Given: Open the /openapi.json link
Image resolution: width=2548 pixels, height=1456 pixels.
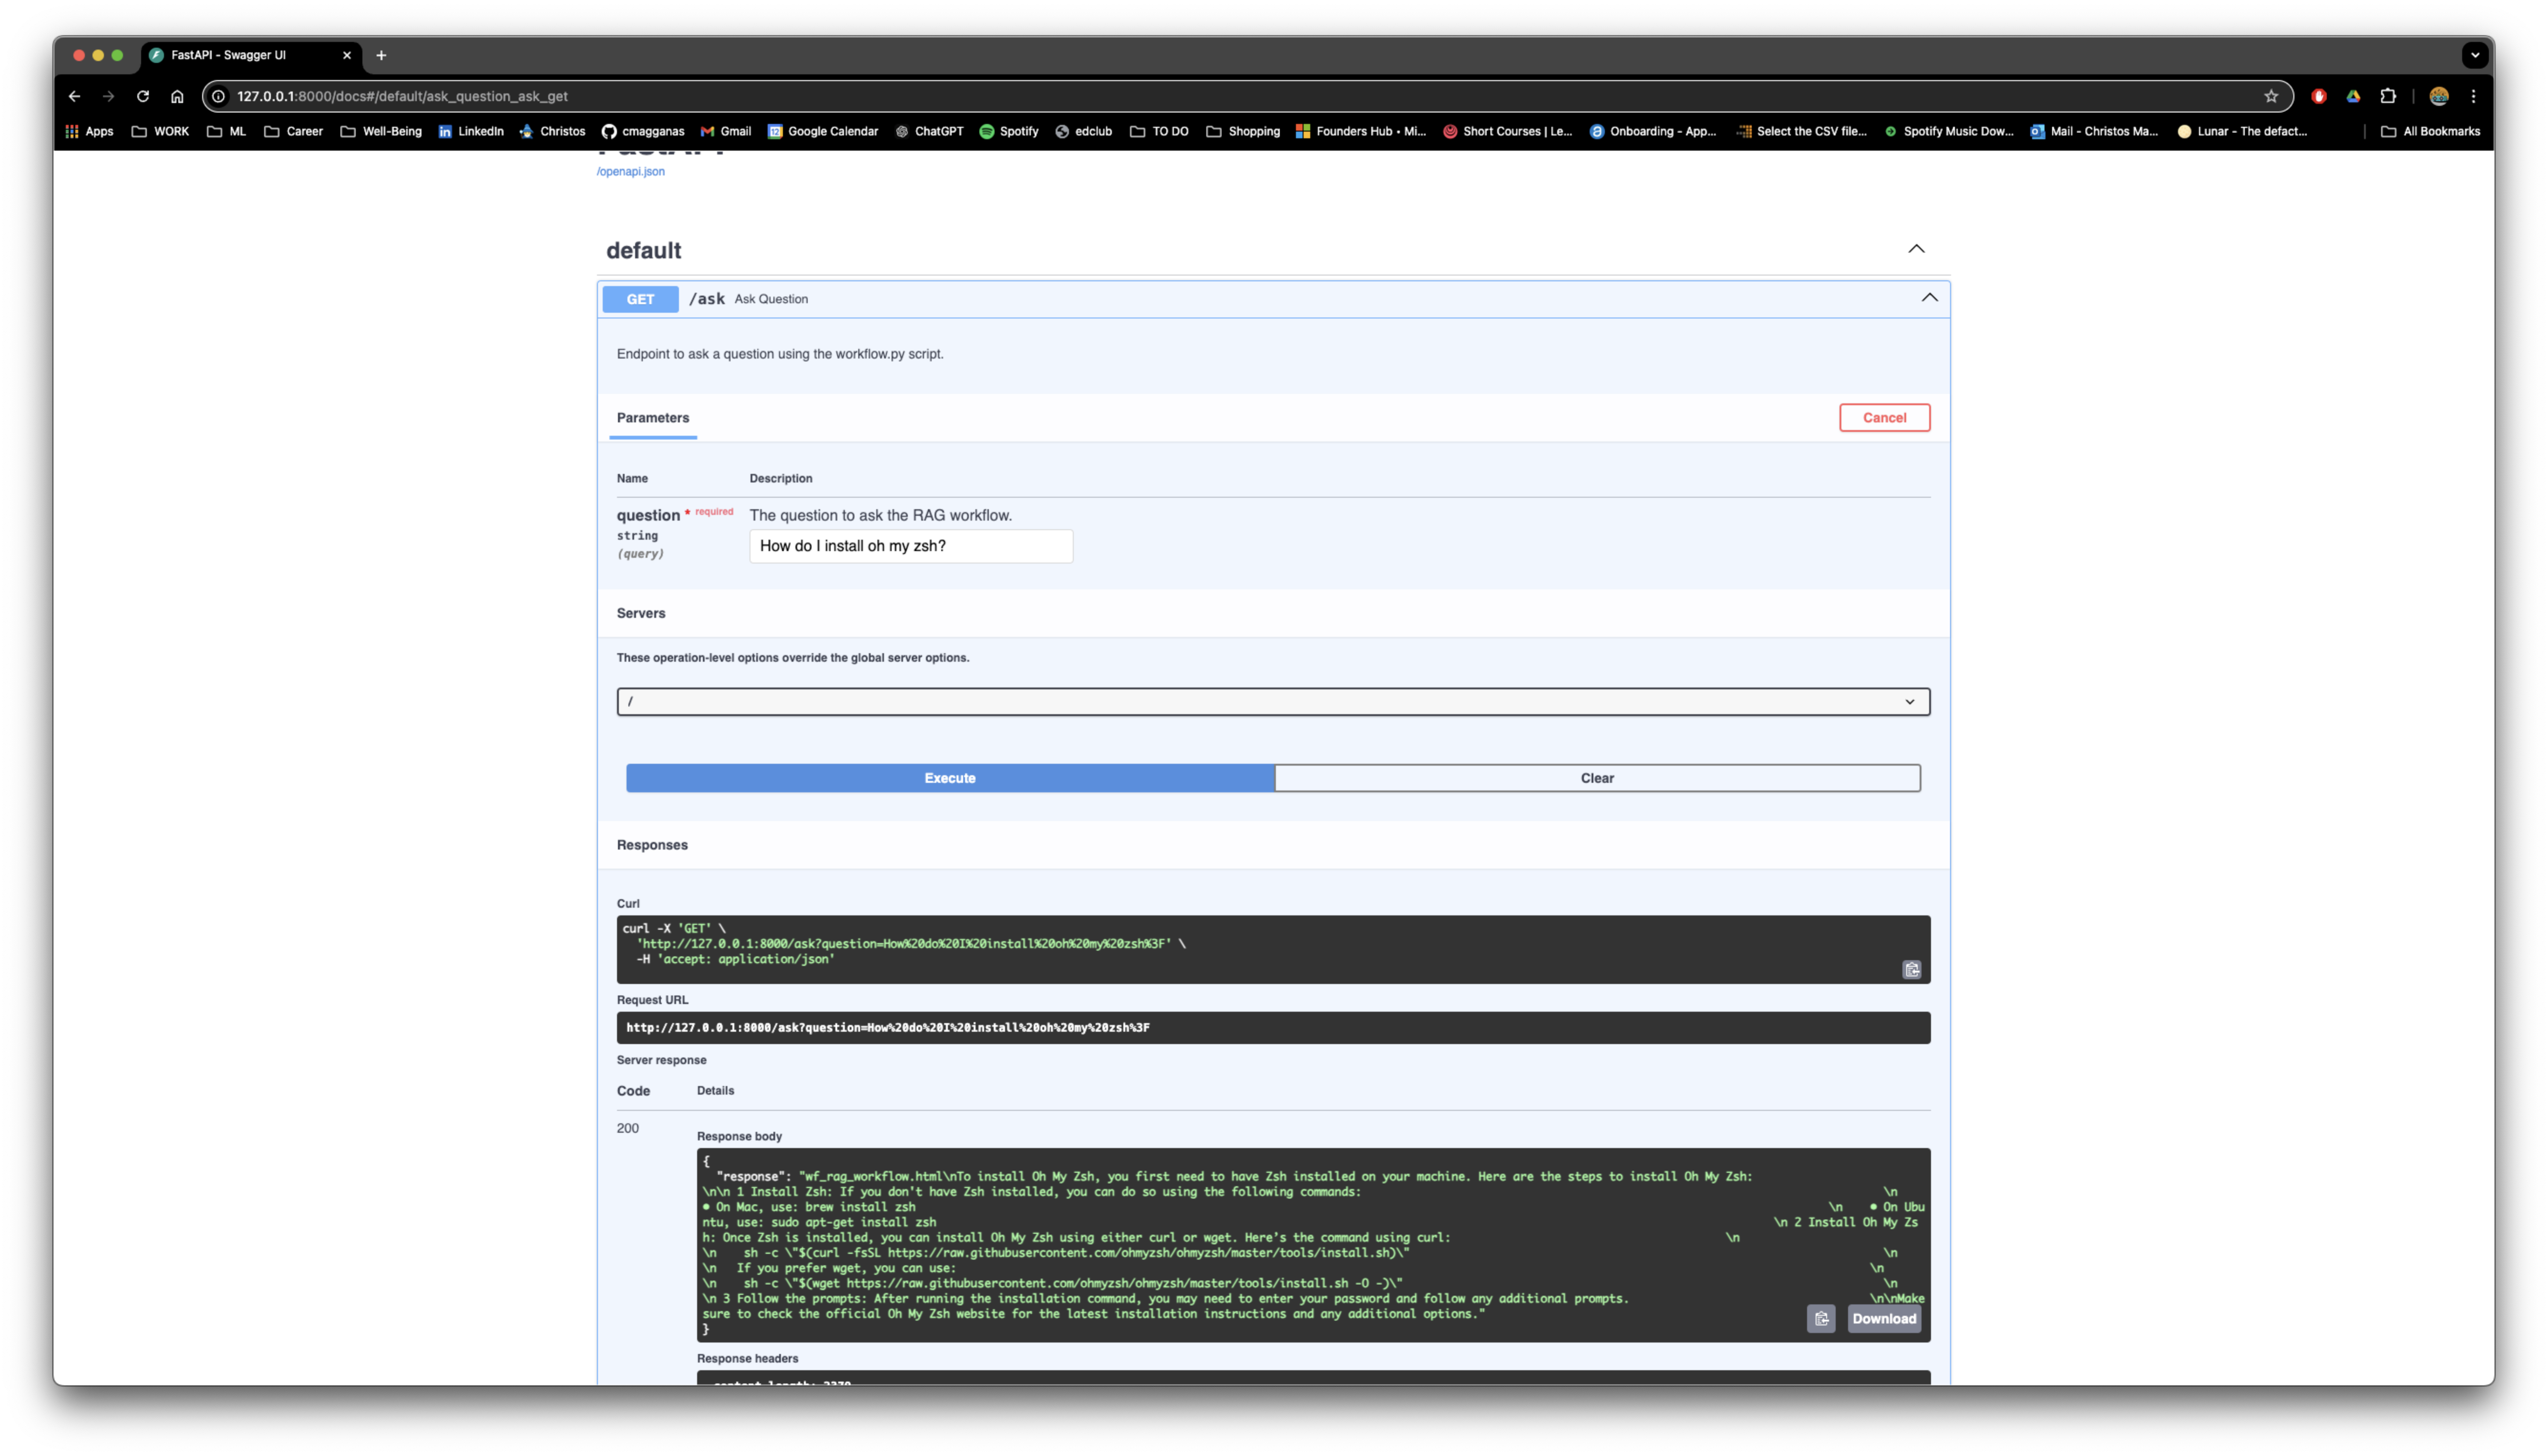Looking at the screenshot, I should 630,171.
